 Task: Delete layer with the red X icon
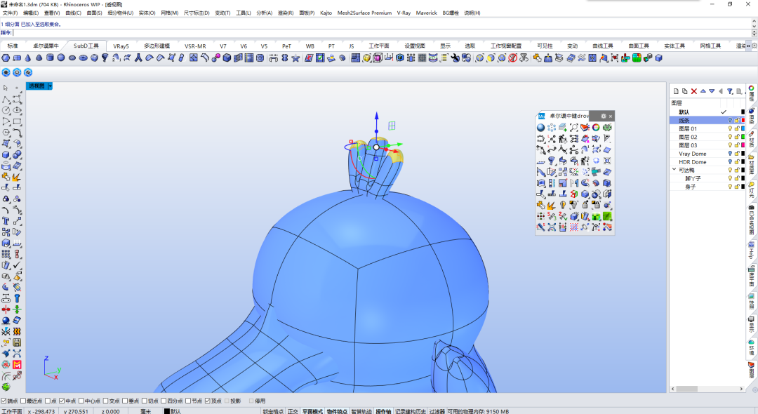(x=693, y=91)
